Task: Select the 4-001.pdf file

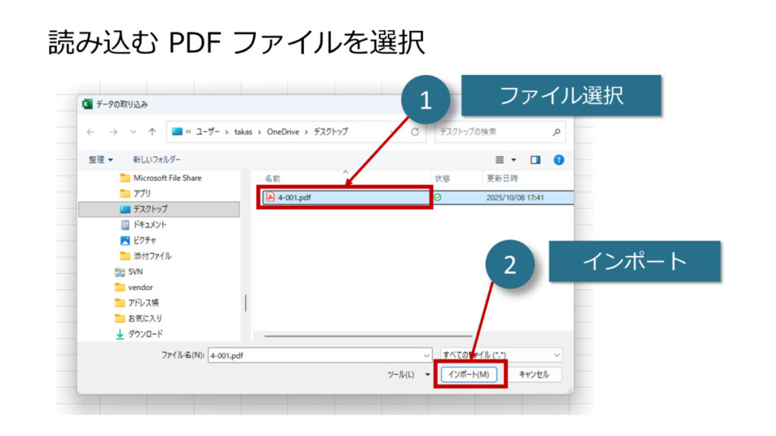Action: click(294, 198)
